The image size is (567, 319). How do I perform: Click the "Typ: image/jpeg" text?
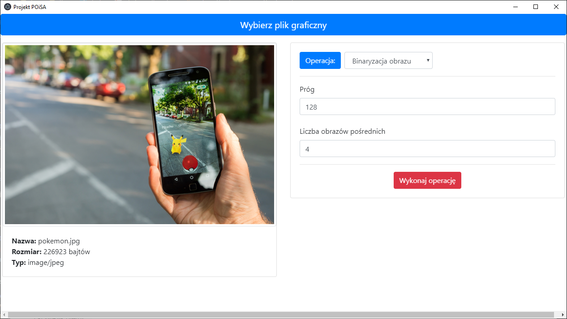coord(38,263)
